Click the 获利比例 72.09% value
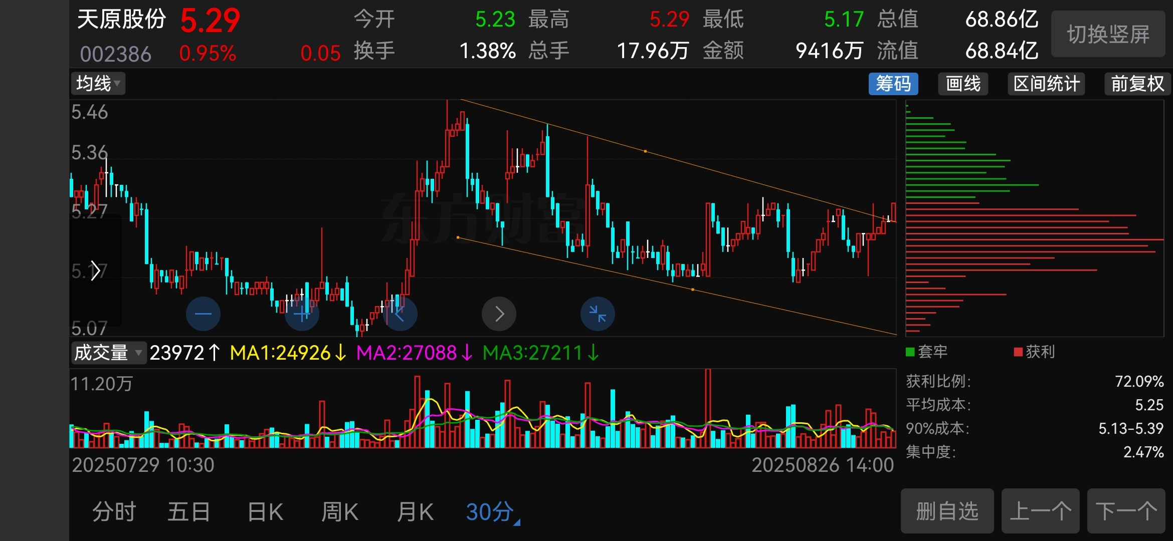This screenshot has width=1173, height=541. (x=1139, y=381)
